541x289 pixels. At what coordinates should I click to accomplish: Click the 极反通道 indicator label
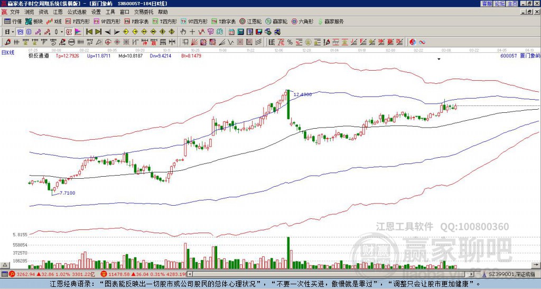[38, 55]
